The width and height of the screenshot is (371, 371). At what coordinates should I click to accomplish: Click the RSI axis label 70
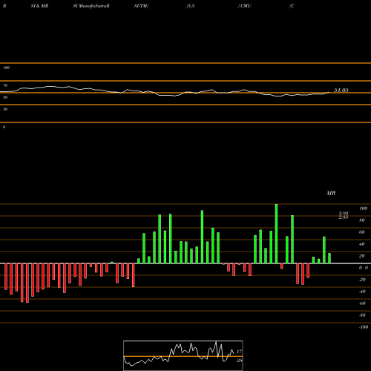(x=5, y=85)
